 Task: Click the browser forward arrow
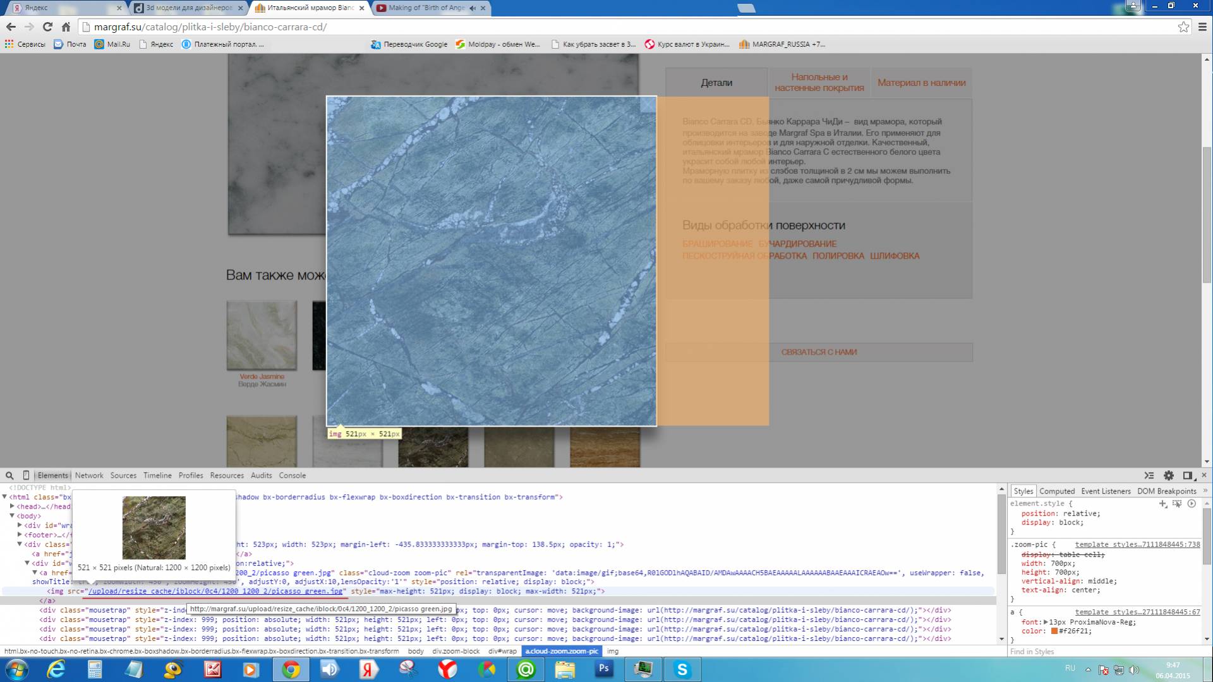pos(29,27)
